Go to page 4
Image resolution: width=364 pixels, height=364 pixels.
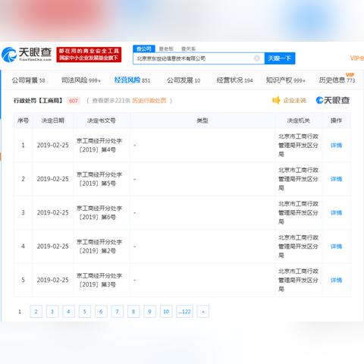click(x=68, y=312)
